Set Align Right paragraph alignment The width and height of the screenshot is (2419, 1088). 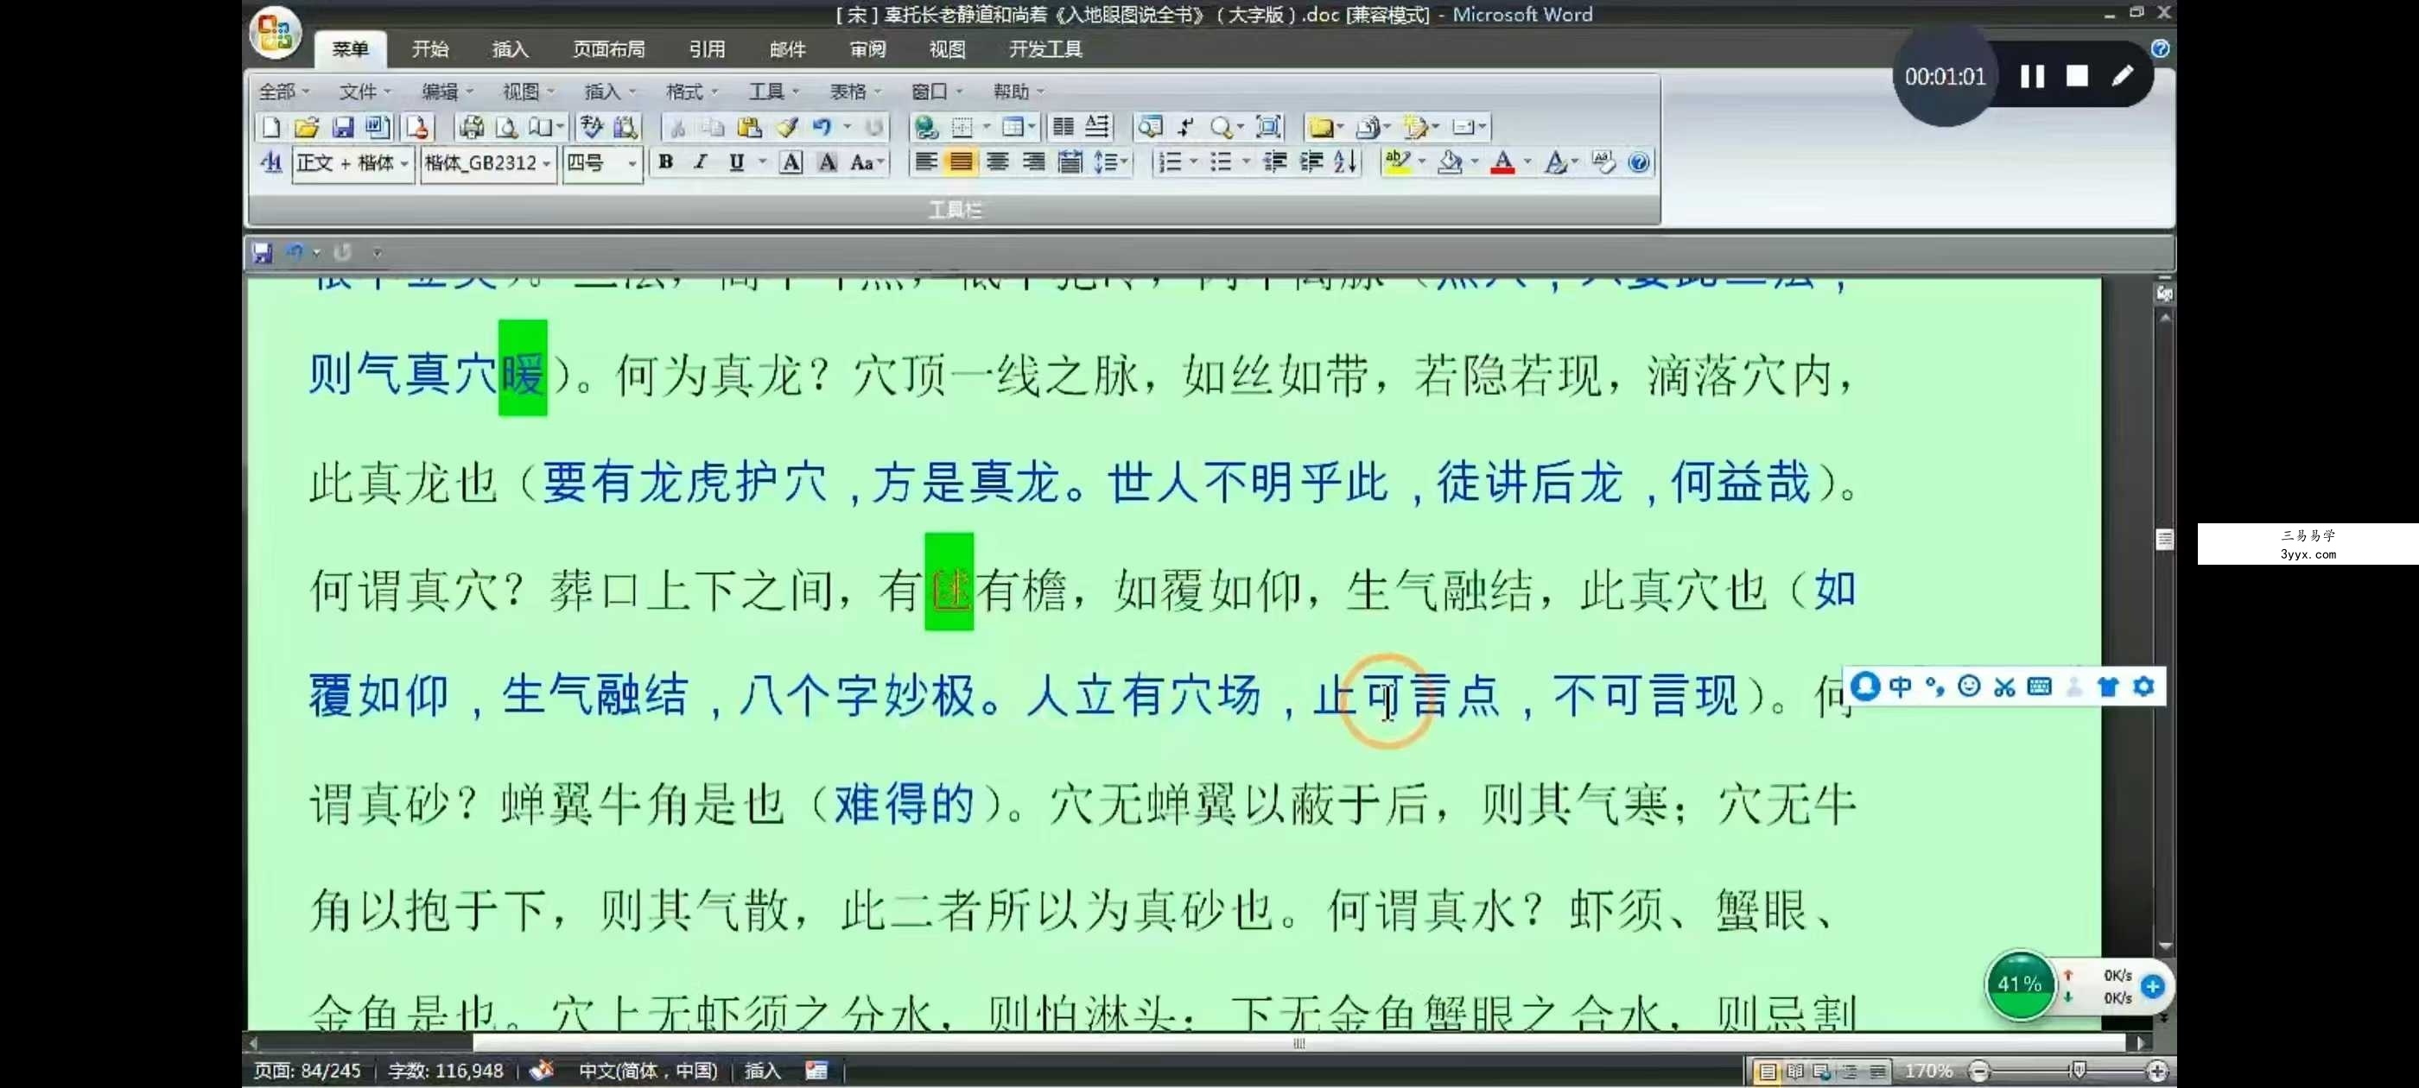(x=1033, y=162)
